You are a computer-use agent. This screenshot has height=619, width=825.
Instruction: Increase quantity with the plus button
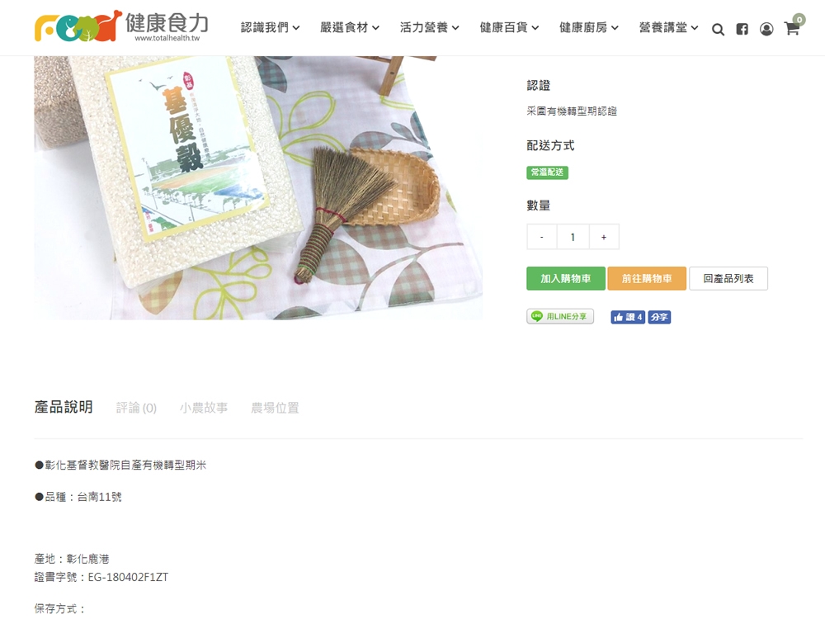[x=604, y=237]
